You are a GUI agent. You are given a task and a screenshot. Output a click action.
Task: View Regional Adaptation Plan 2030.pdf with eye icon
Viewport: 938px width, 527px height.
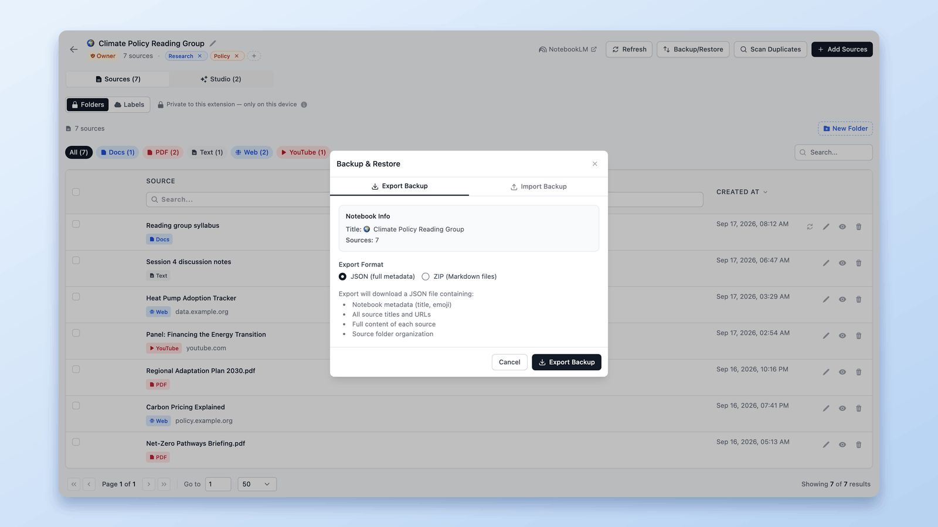point(842,372)
